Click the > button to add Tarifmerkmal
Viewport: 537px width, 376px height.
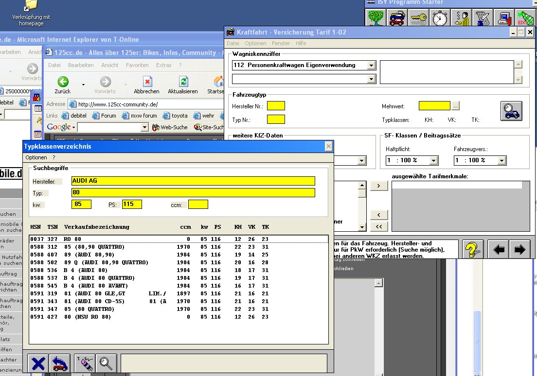[379, 186]
